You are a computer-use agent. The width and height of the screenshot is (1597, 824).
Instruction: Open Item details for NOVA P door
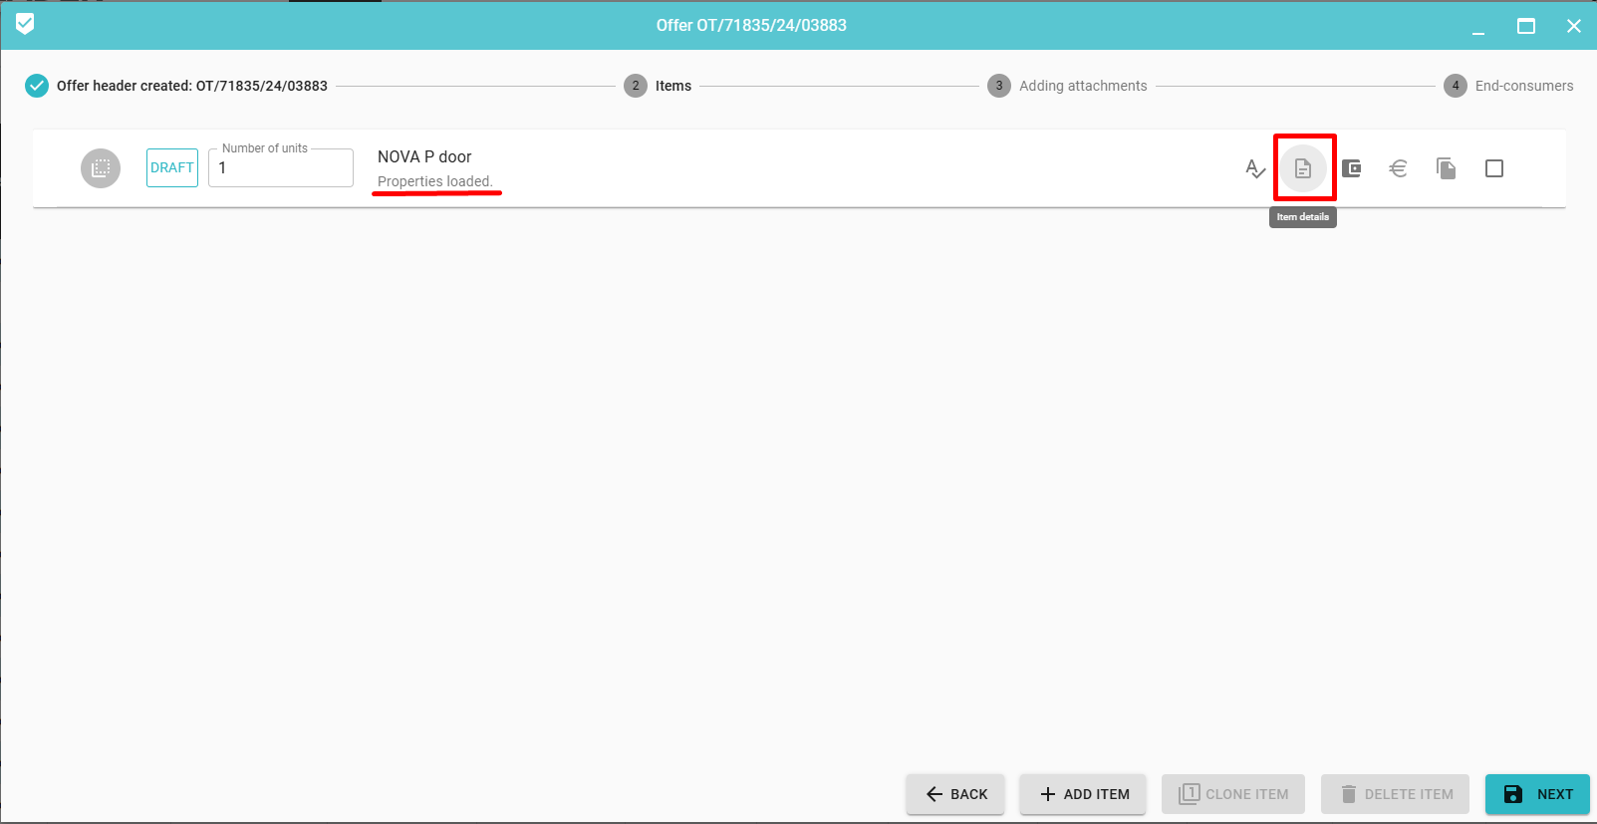click(x=1303, y=168)
